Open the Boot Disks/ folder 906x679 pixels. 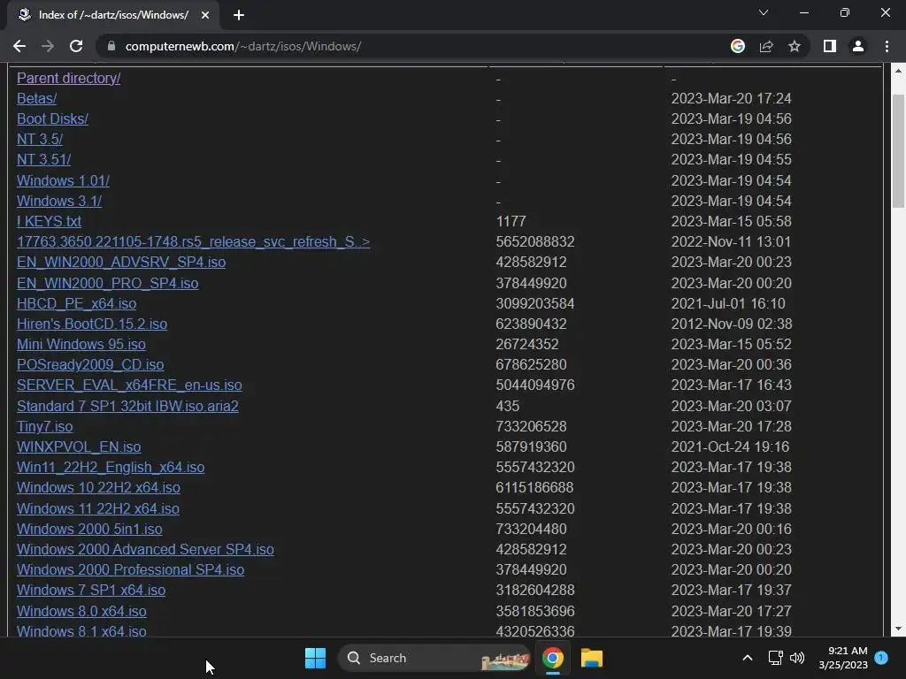coord(52,118)
